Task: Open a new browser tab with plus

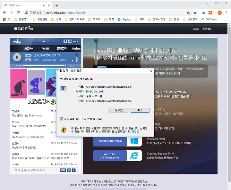Action: coord(57,5)
